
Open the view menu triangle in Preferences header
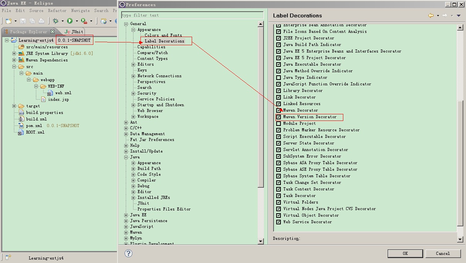tap(459, 15)
